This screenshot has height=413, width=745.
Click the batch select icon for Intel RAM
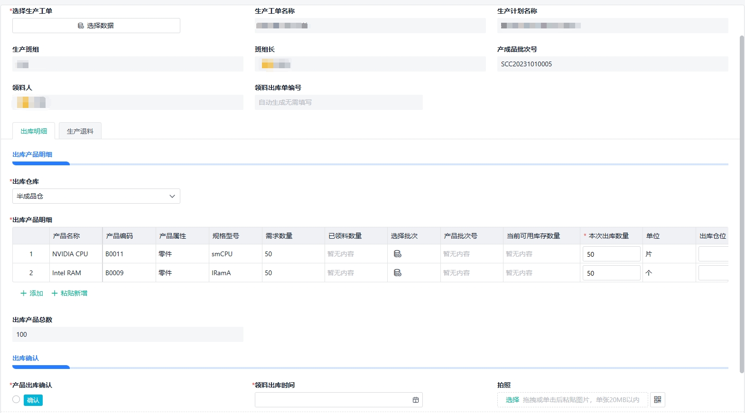(x=398, y=273)
